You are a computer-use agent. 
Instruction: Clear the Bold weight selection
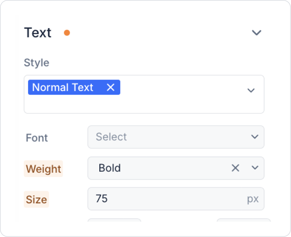[x=235, y=168]
